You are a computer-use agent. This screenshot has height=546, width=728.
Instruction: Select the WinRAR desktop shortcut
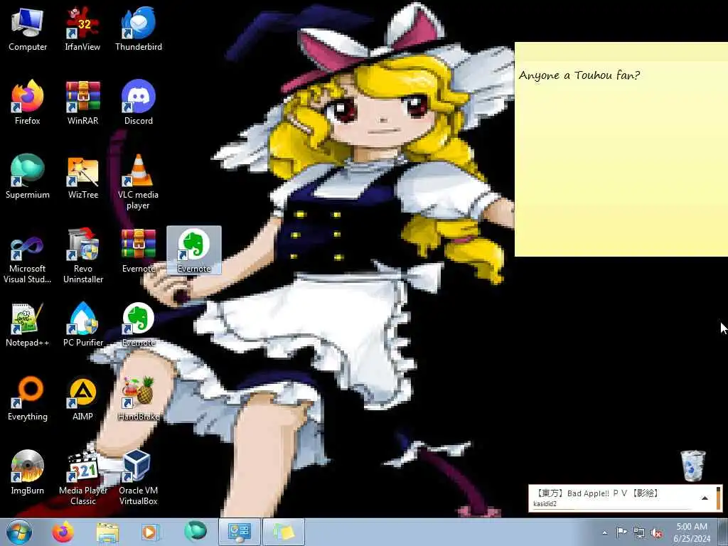82,102
